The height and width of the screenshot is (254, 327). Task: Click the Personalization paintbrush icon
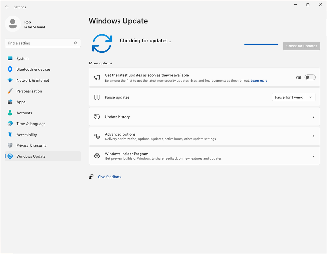[x=10, y=91]
